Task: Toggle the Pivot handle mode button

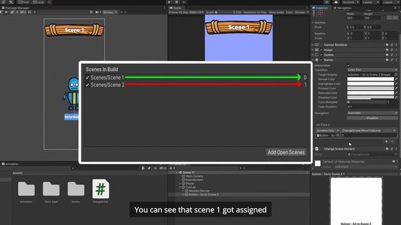Action: 24,2
